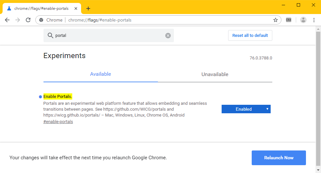
Task: Open the CRX extension icon
Action: (x=289, y=20)
